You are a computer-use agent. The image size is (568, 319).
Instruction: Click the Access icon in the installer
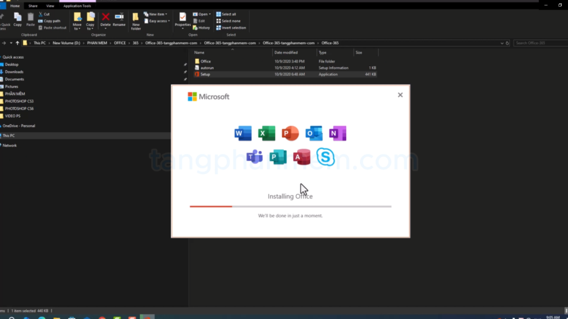(x=302, y=157)
